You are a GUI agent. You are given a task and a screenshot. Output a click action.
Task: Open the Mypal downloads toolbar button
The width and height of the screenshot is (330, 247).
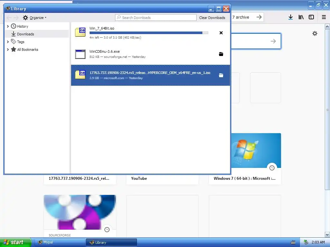pyautogui.click(x=291, y=17)
